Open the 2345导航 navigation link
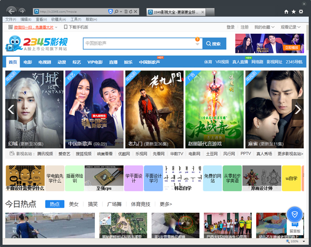Image resolution: width=311 pixels, height=247 pixels. click(x=294, y=62)
